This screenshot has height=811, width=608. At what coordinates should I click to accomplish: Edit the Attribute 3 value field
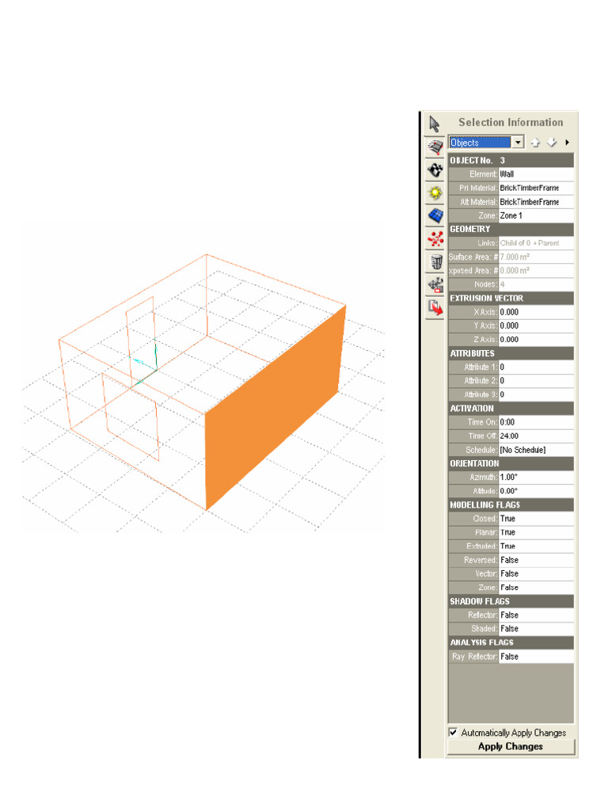(x=536, y=394)
